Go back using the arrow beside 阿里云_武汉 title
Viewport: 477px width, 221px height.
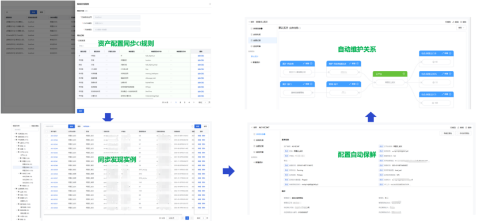point(249,22)
